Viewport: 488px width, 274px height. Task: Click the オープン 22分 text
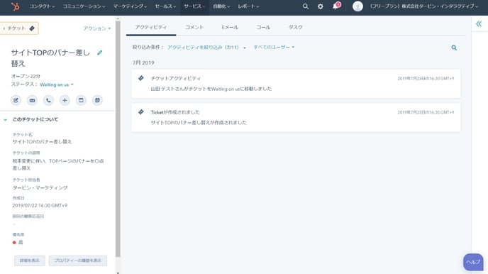(x=26, y=76)
